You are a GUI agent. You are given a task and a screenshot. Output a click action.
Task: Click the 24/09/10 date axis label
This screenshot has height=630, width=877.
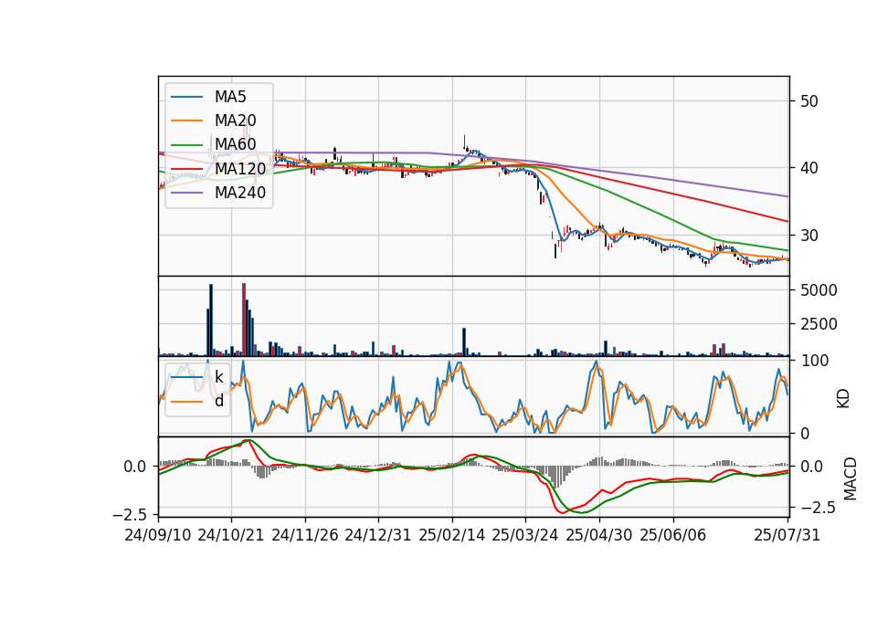[x=158, y=535]
